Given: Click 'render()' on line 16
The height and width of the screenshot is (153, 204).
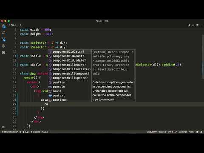Looking at the screenshot, I should click(30, 78).
